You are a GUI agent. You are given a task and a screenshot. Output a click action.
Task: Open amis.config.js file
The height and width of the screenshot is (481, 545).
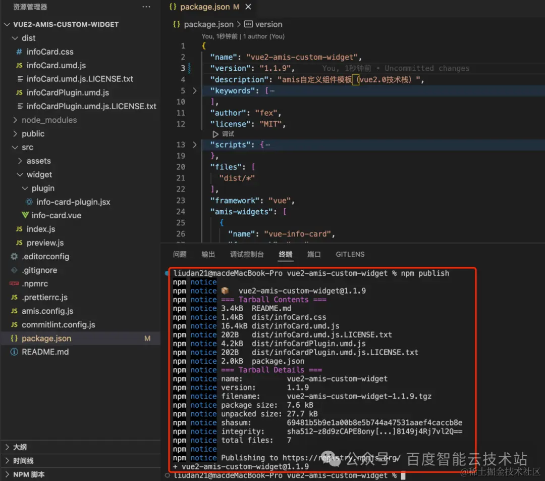pos(47,311)
